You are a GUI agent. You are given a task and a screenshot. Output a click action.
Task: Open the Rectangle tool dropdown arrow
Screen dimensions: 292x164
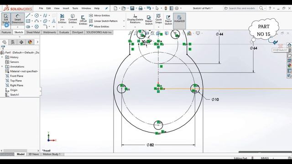click(x=32, y=21)
